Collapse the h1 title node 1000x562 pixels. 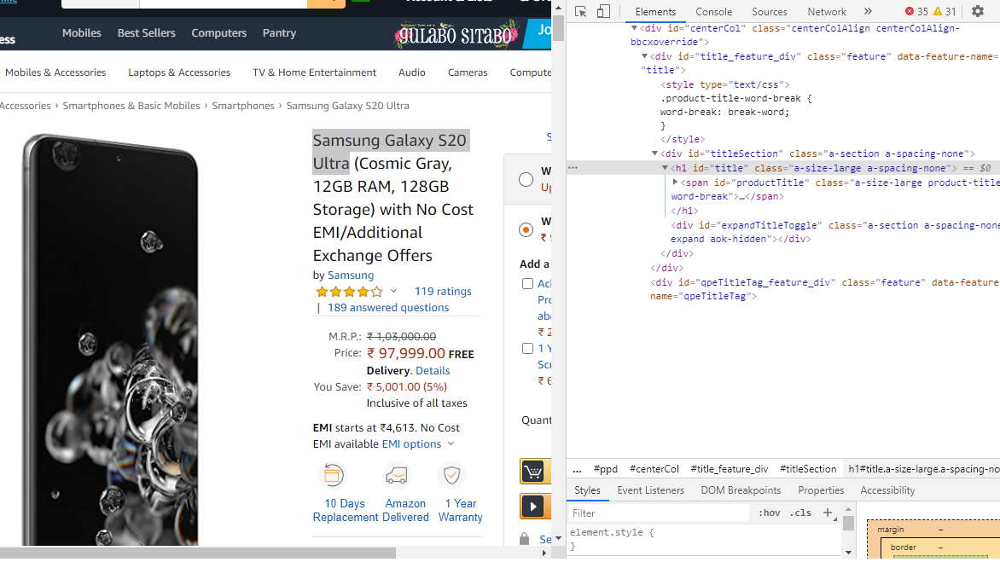(x=665, y=168)
